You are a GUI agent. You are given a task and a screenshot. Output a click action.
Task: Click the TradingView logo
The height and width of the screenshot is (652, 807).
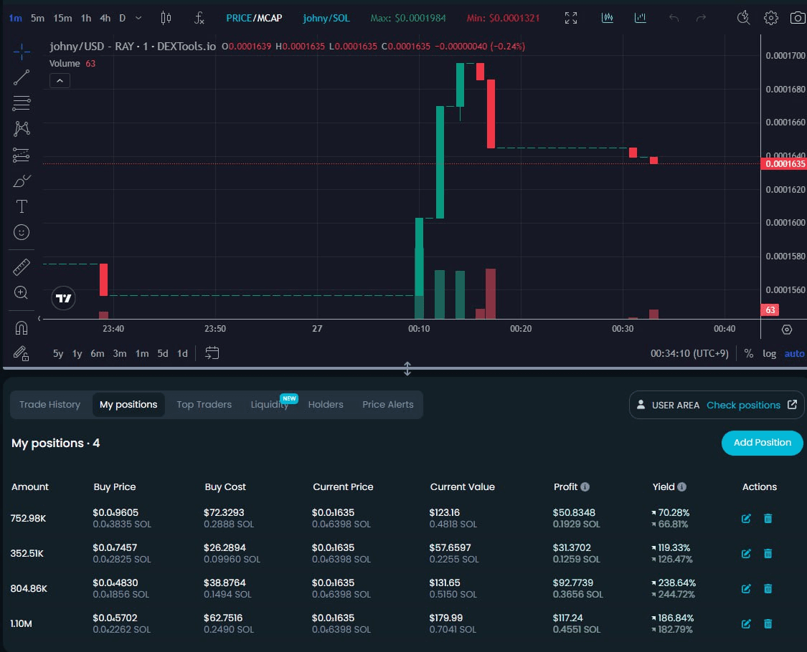click(64, 298)
